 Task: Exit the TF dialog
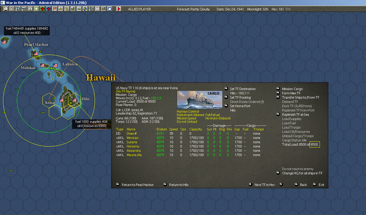tap(321, 185)
